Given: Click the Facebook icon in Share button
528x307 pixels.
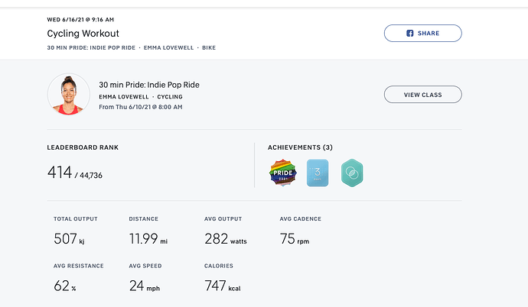Looking at the screenshot, I should 410,34.
